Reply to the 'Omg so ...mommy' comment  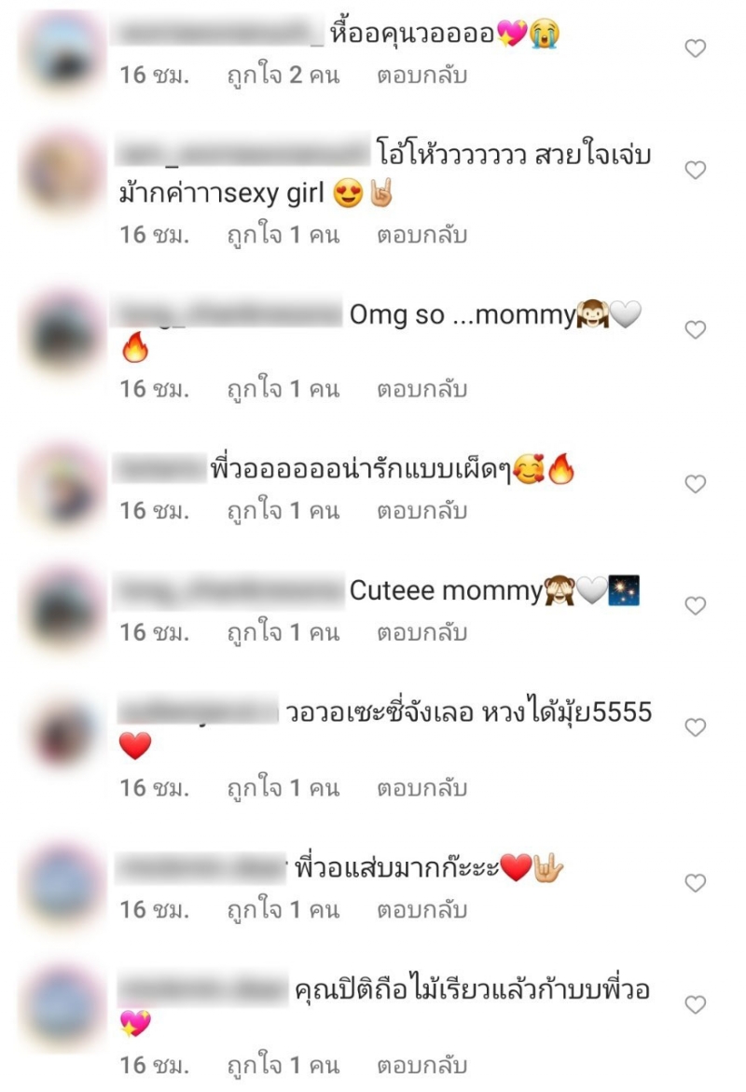[422, 389]
